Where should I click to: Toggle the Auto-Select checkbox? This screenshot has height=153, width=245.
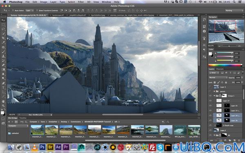13,11
